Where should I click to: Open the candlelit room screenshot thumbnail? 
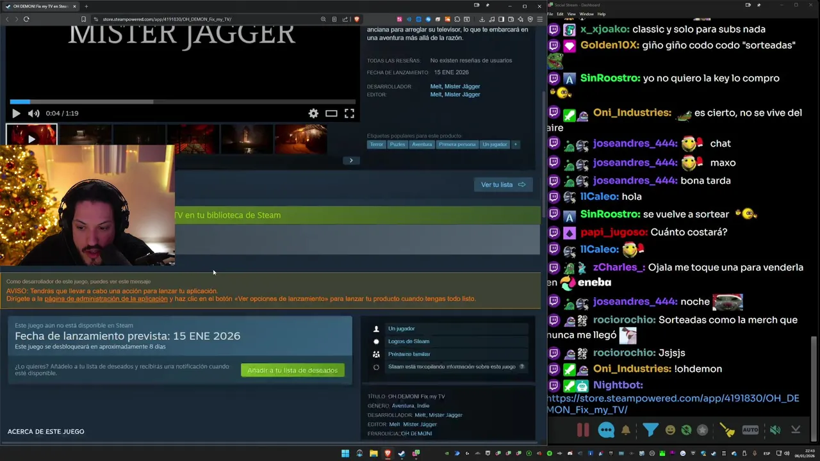coord(247,140)
